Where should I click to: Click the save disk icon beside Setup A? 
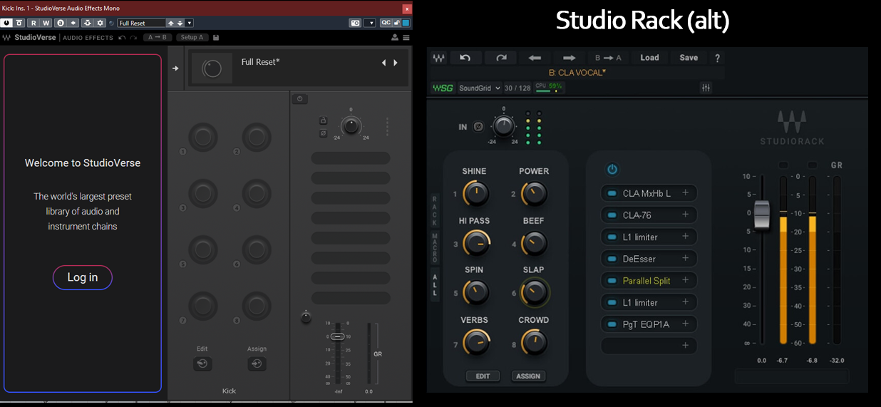tap(216, 38)
